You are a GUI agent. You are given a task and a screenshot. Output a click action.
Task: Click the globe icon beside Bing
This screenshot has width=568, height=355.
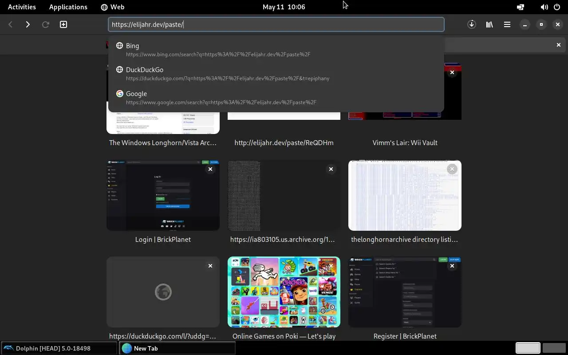pos(119,46)
